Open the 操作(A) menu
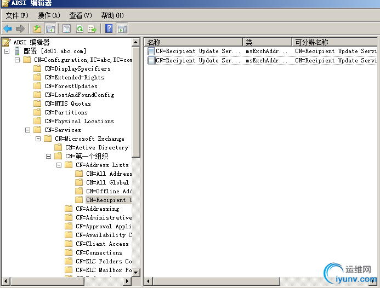Viewport: 380px width, 288px height. point(49,15)
